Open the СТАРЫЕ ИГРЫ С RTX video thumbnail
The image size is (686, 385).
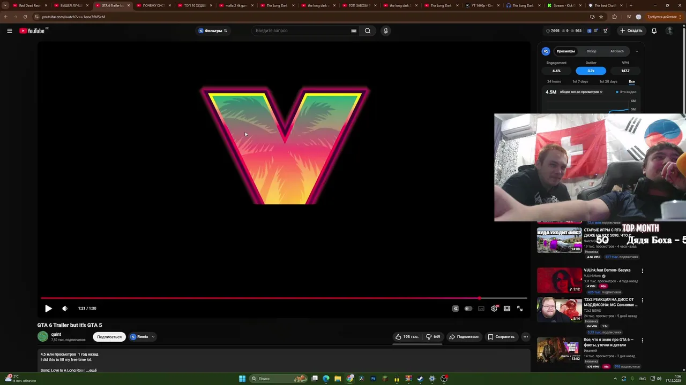(x=560, y=240)
